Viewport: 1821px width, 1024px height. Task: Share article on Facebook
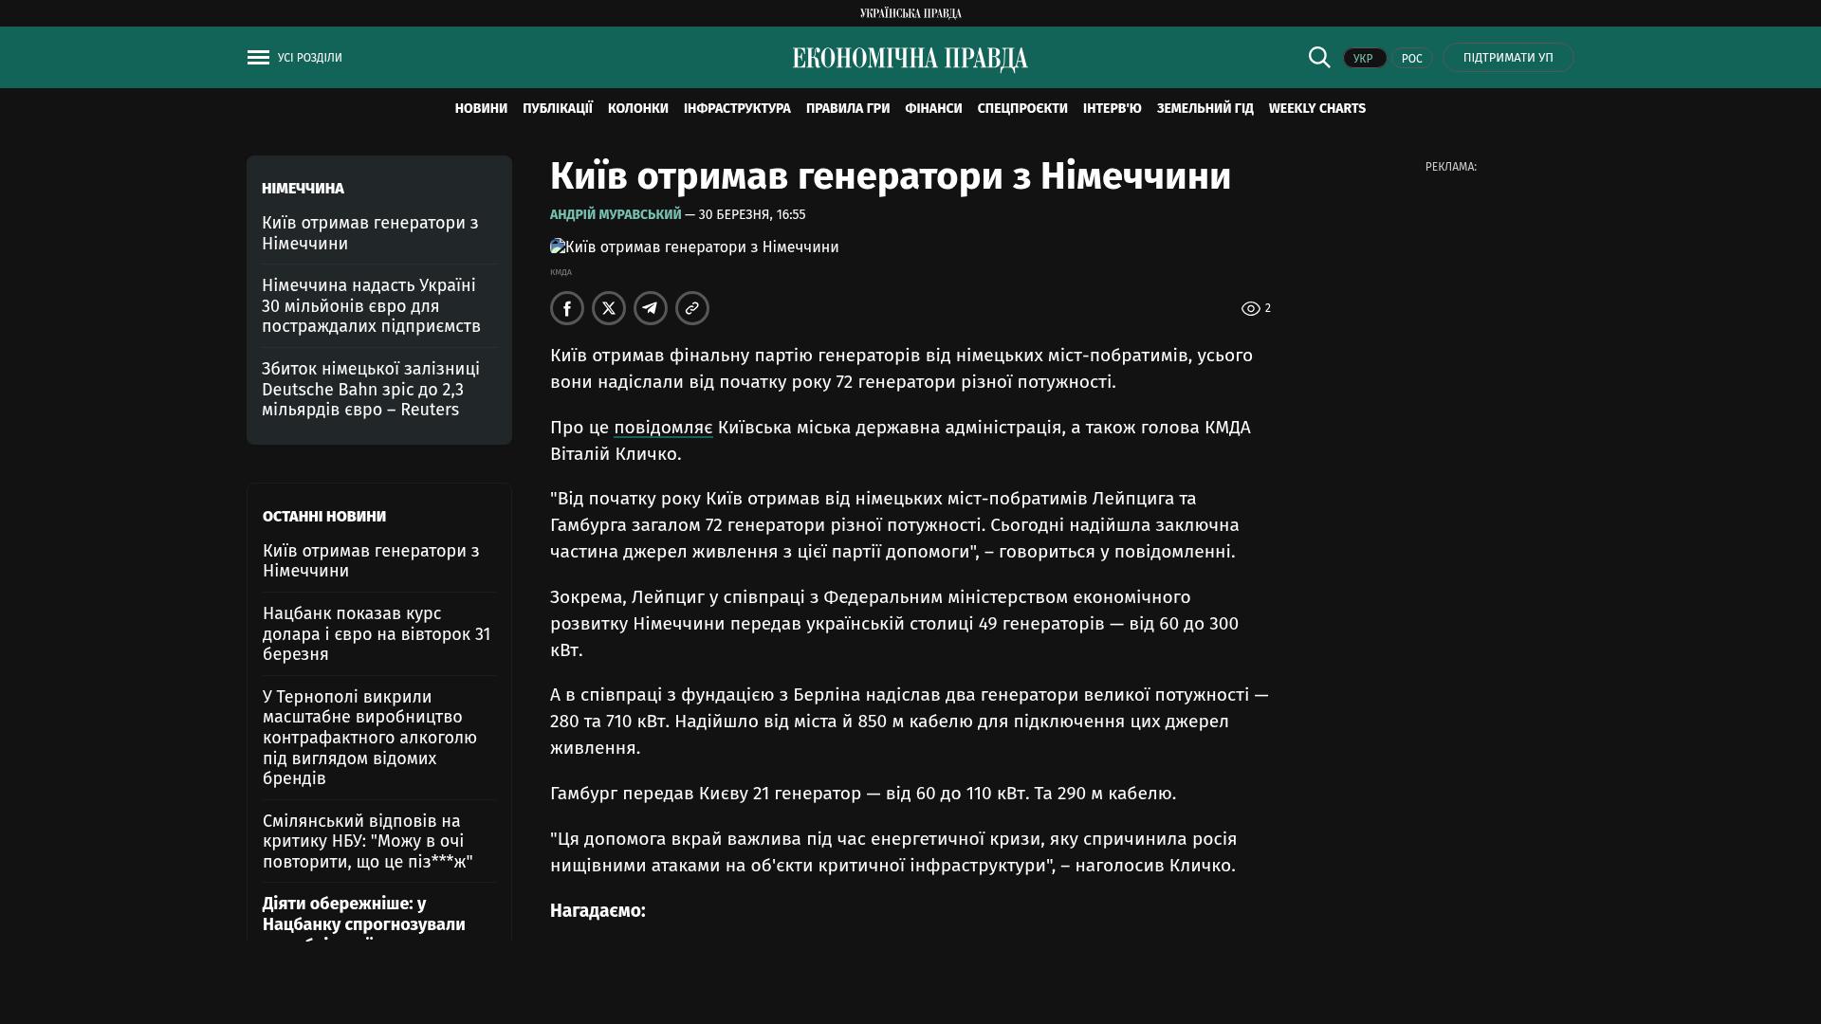coord(567,308)
